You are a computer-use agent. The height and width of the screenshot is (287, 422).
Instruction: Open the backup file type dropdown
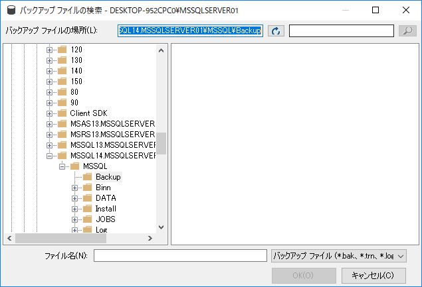pyautogui.click(x=339, y=256)
